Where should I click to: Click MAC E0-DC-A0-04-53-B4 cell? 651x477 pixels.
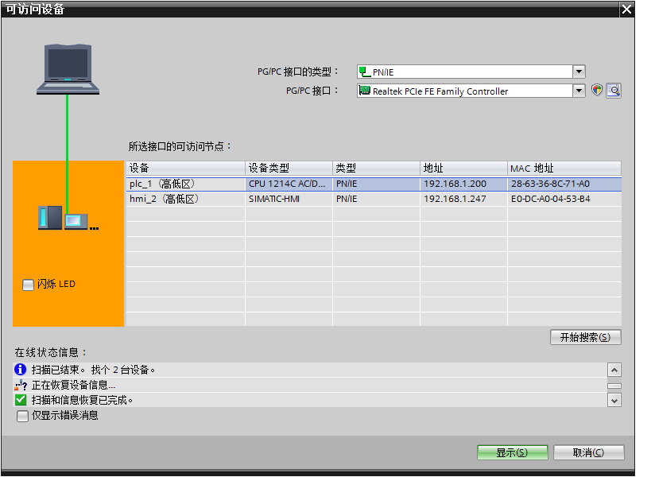tap(564, 199)
